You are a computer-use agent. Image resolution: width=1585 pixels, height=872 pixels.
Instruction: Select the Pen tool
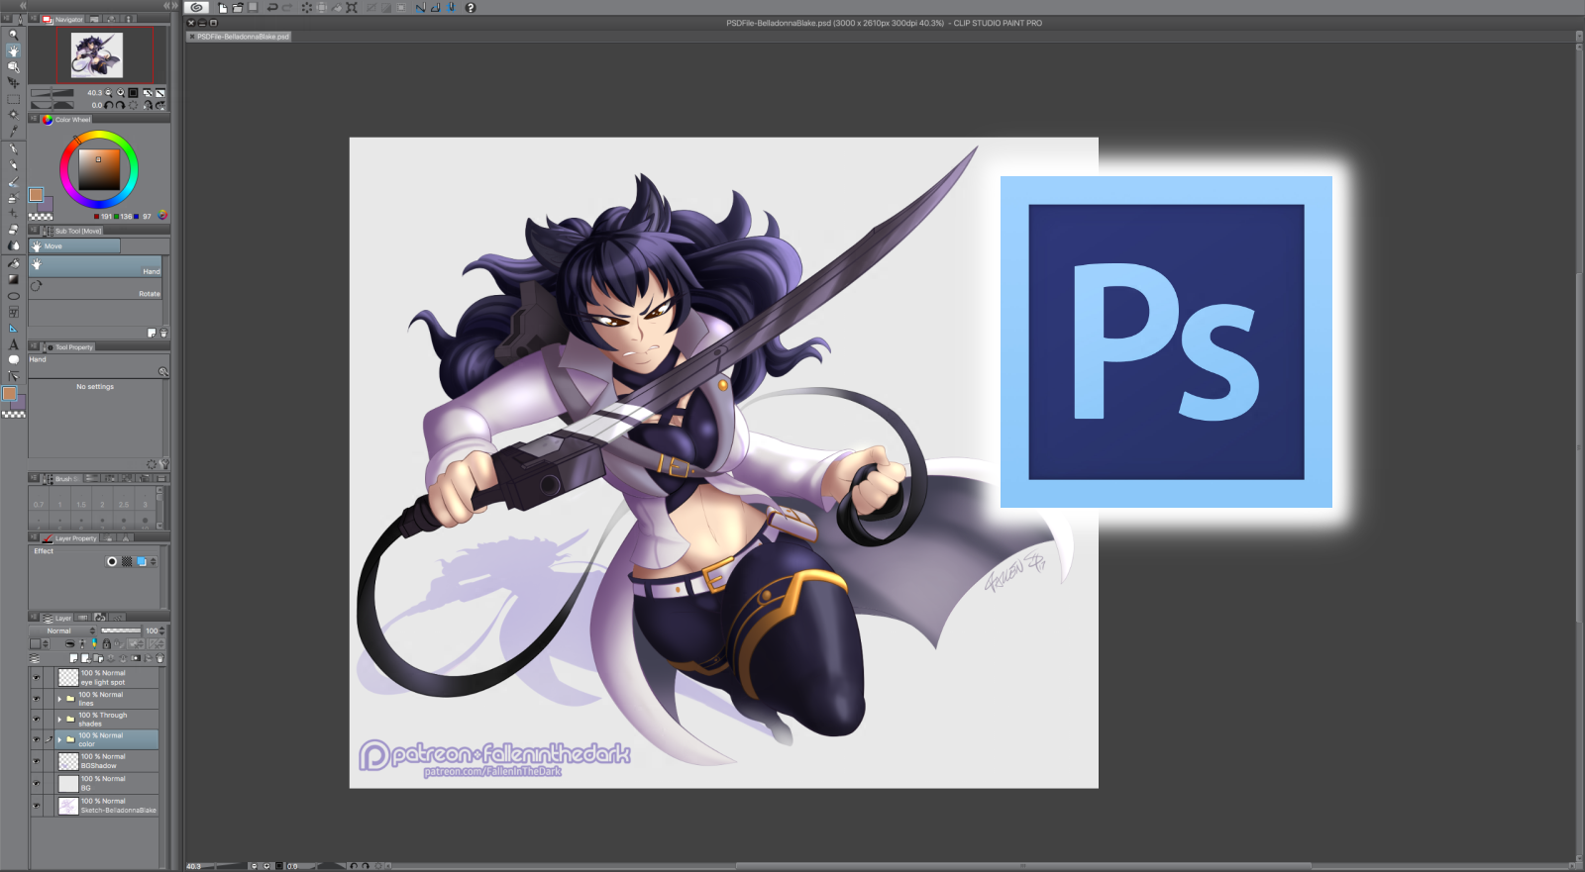click(x=13, y=148)
